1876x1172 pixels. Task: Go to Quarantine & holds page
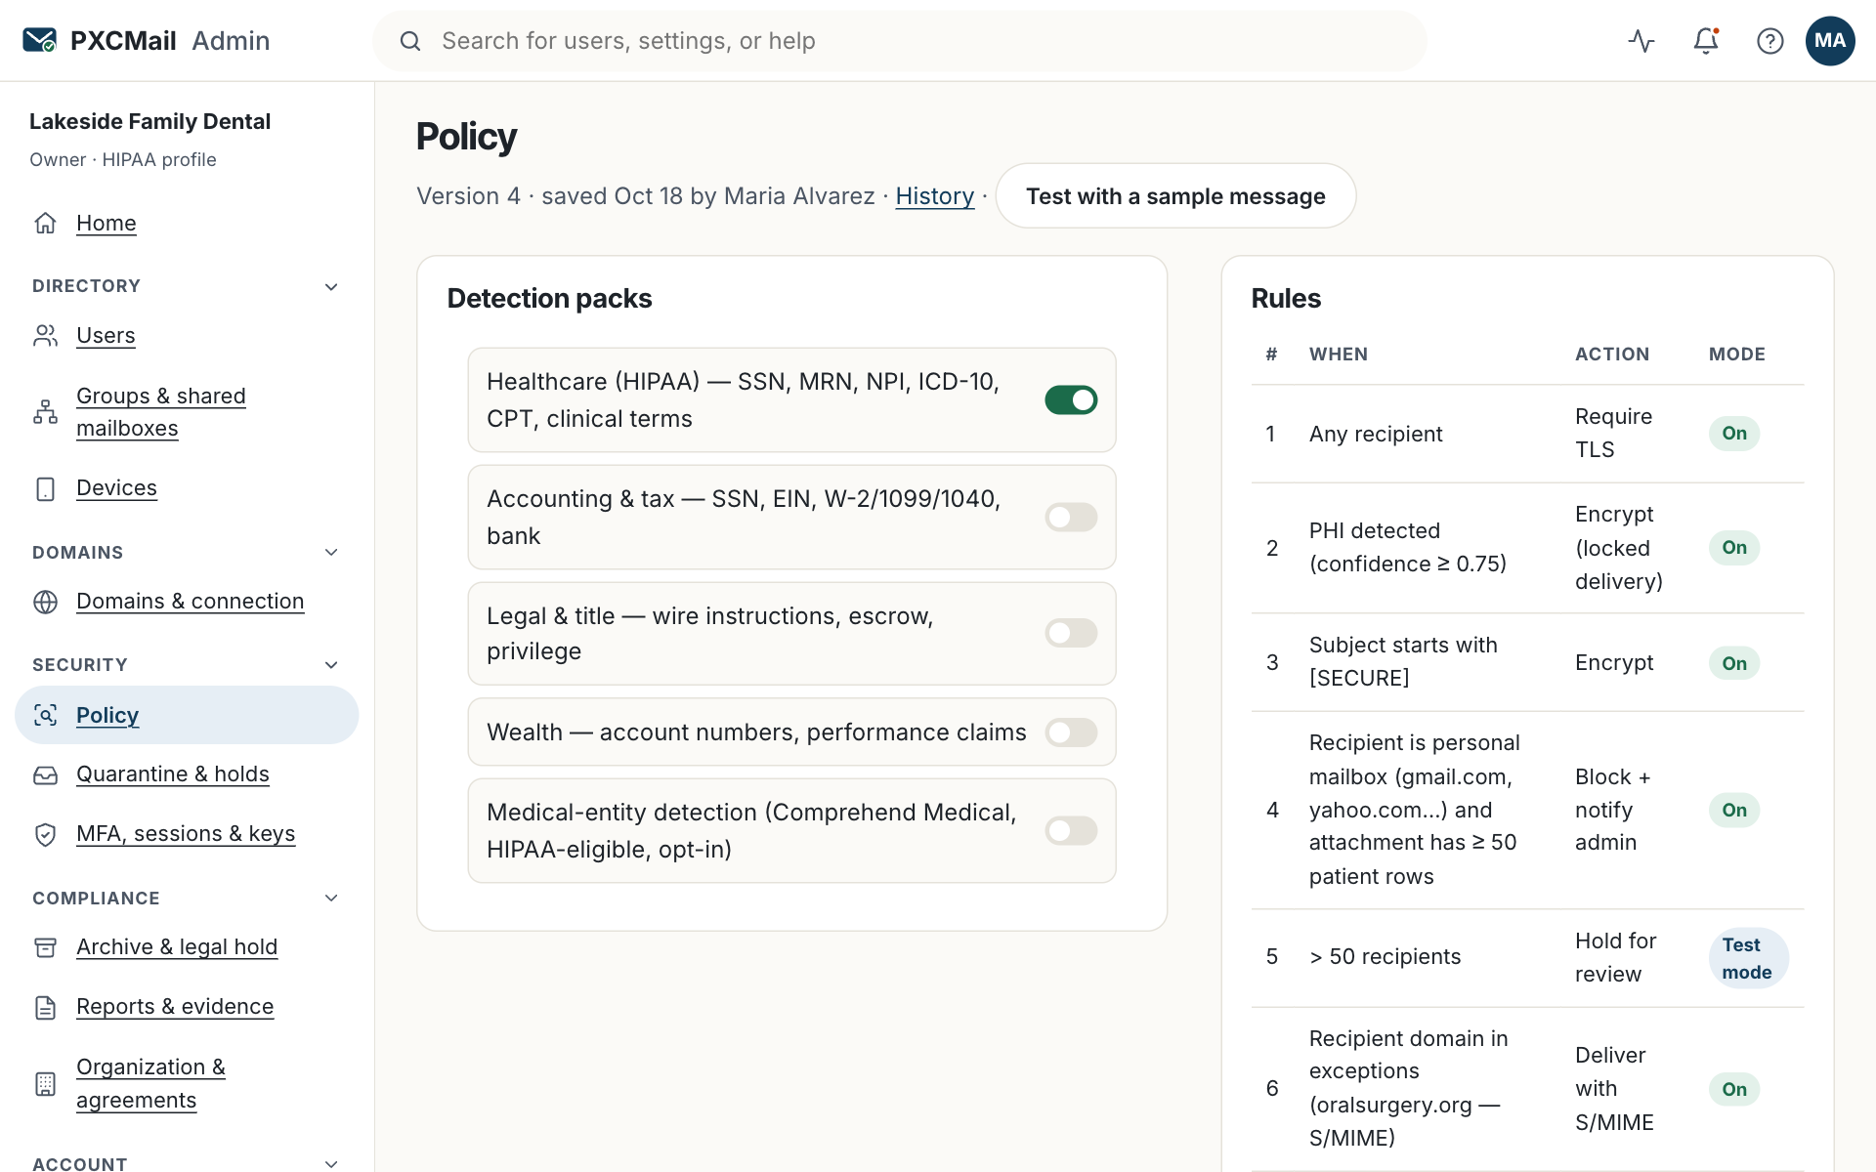(x=173, y=774)
